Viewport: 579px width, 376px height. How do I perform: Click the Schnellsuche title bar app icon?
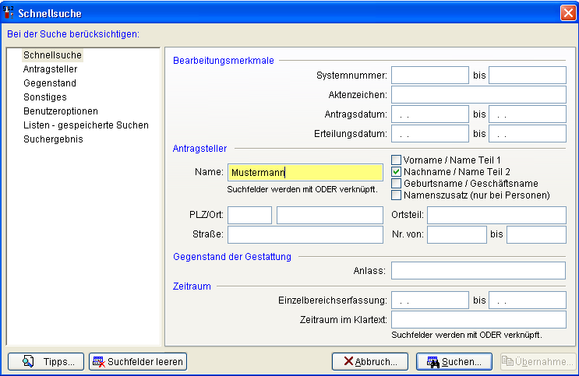9,12
